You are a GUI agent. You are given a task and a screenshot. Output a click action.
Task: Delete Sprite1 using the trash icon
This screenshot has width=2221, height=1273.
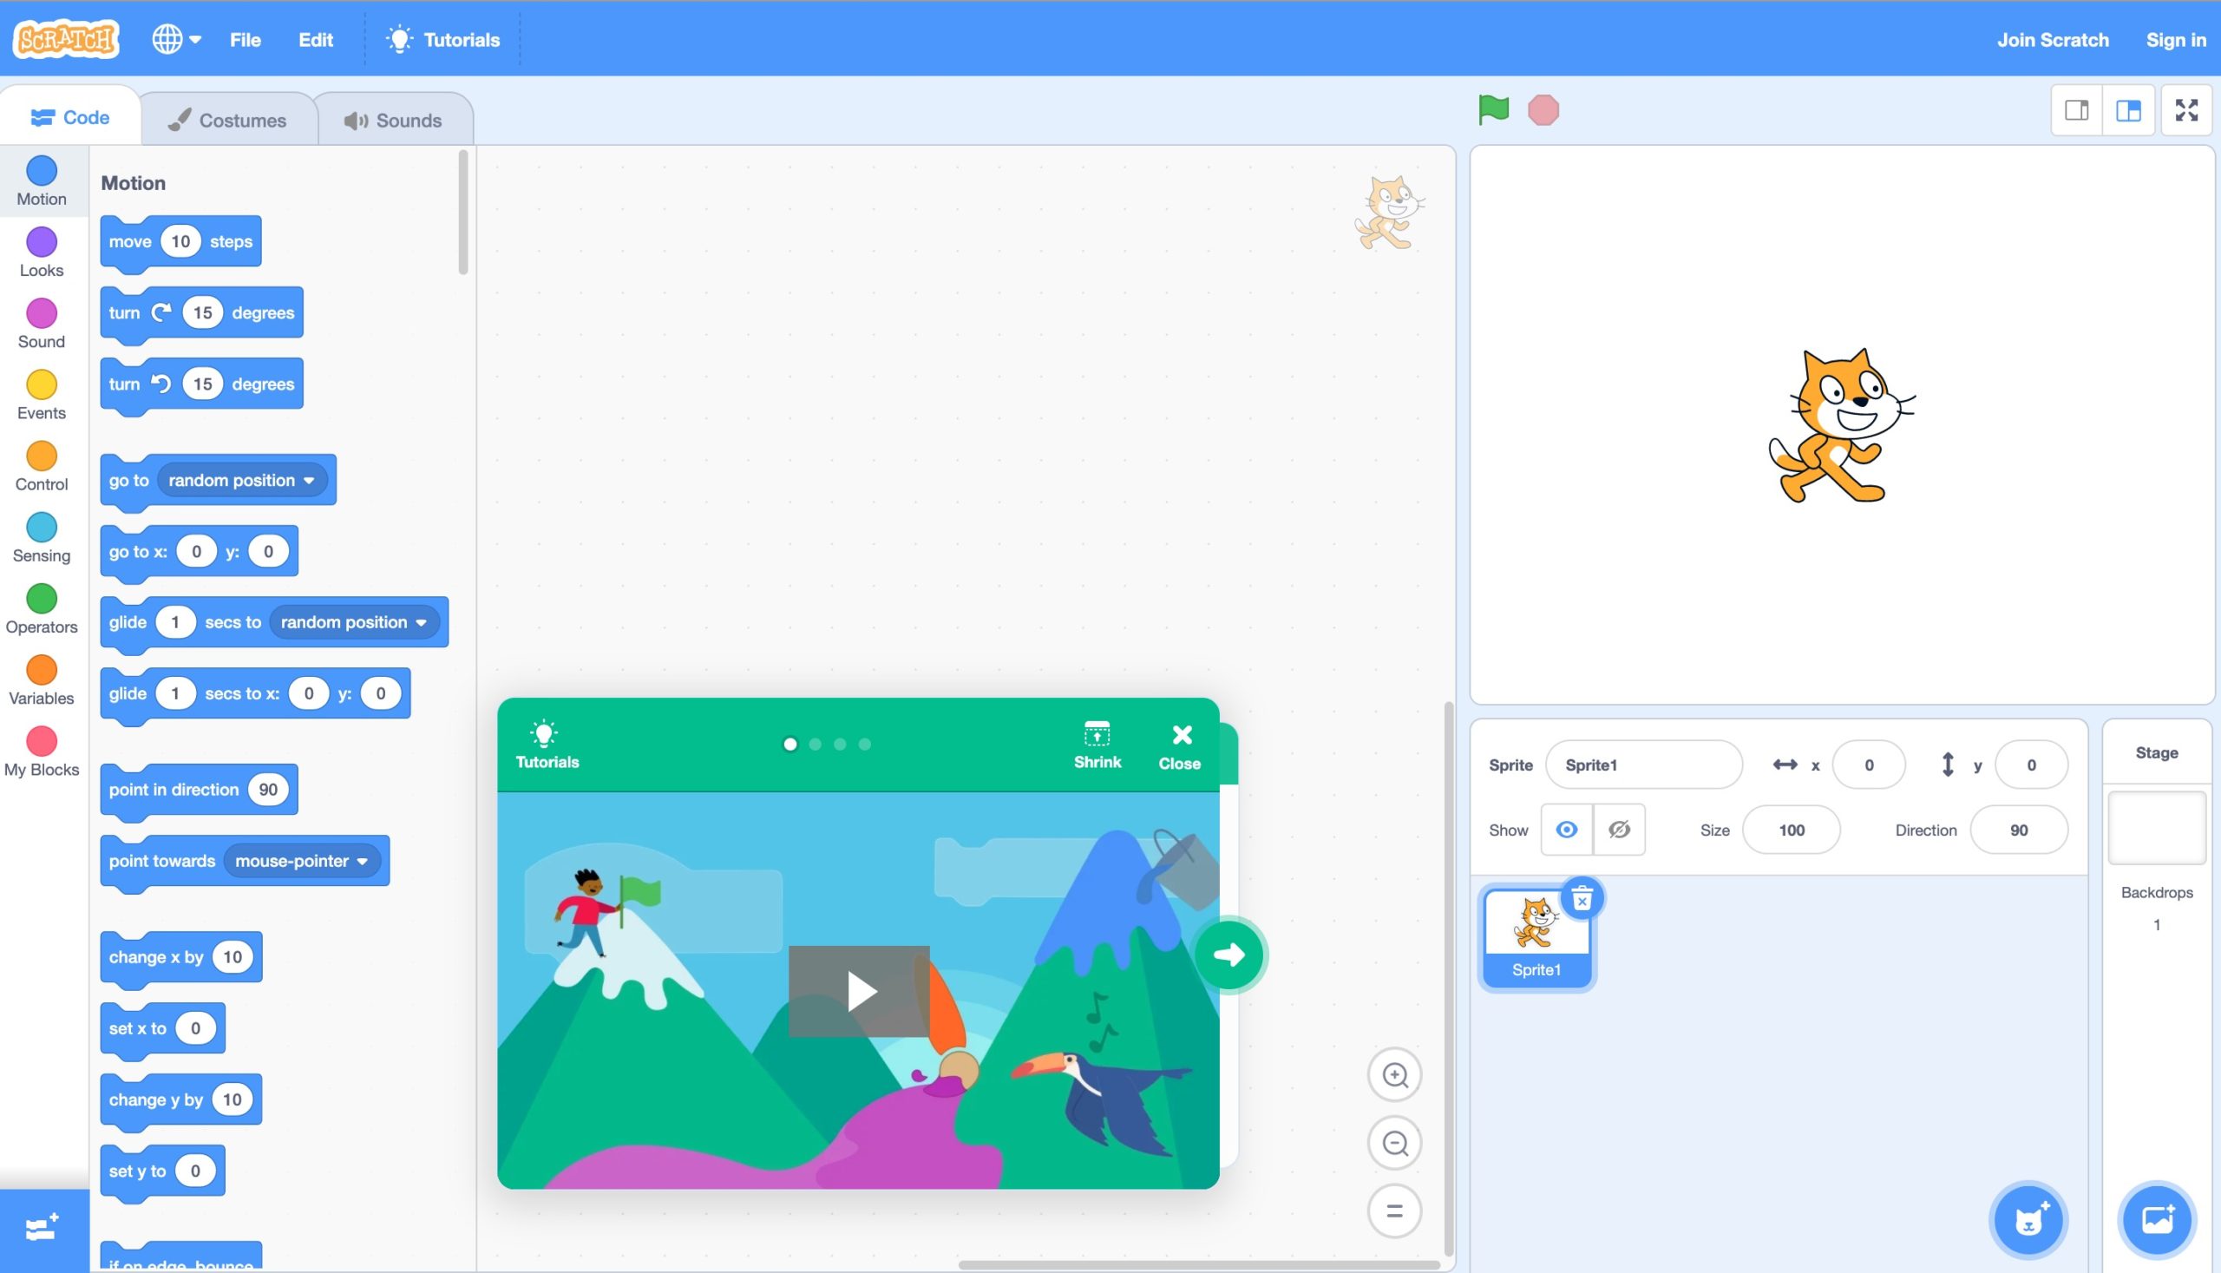coord(1582,899)
